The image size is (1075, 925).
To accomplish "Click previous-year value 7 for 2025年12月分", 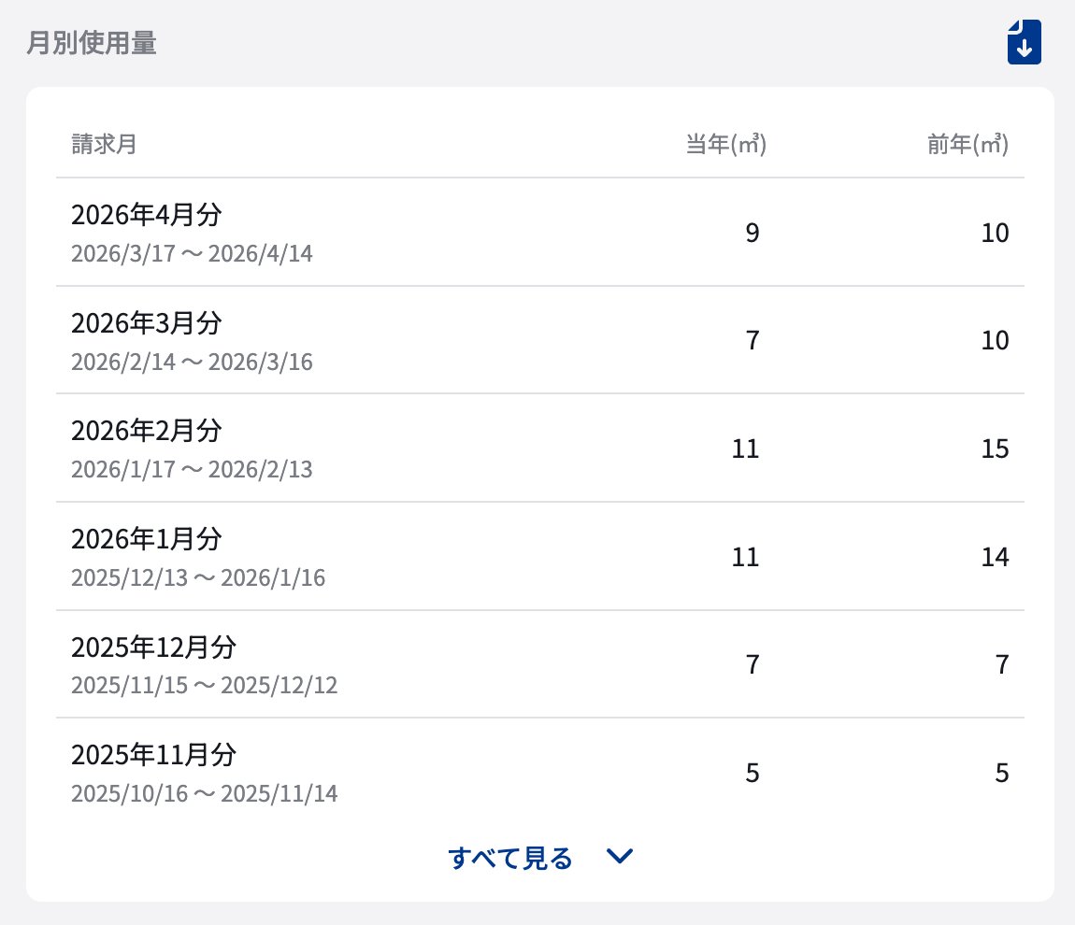I will 1002,664.
